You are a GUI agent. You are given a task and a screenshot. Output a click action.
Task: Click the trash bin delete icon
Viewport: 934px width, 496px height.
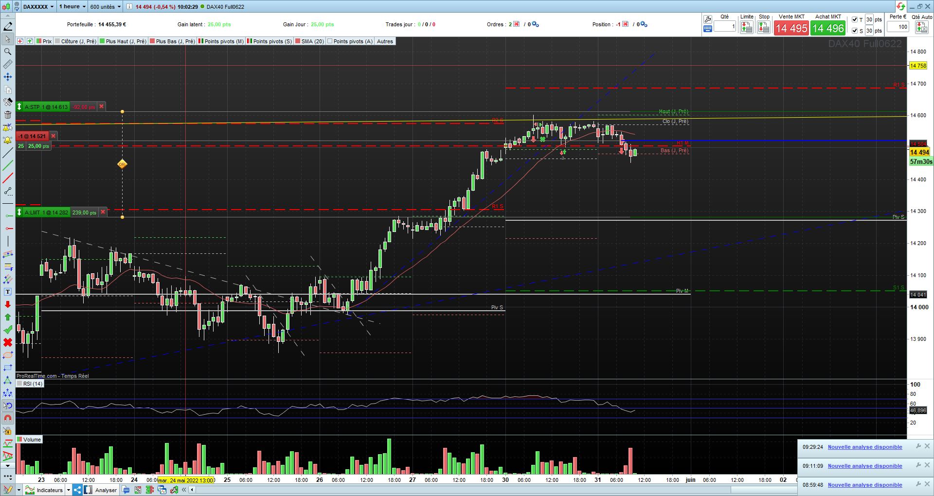[8, 115]
